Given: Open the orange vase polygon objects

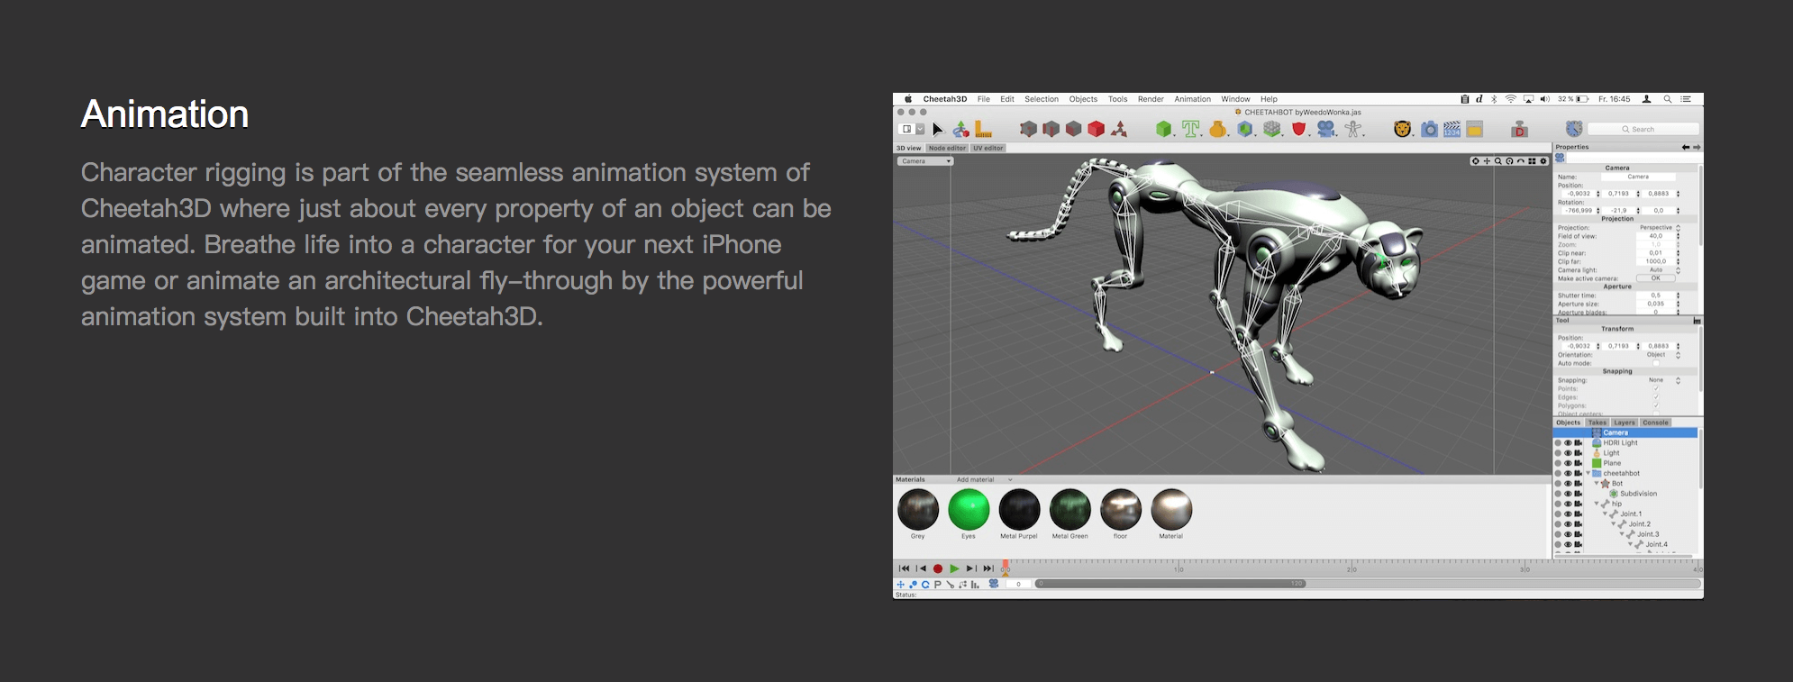Looking at the screenshot, I should pos(1218,129).
